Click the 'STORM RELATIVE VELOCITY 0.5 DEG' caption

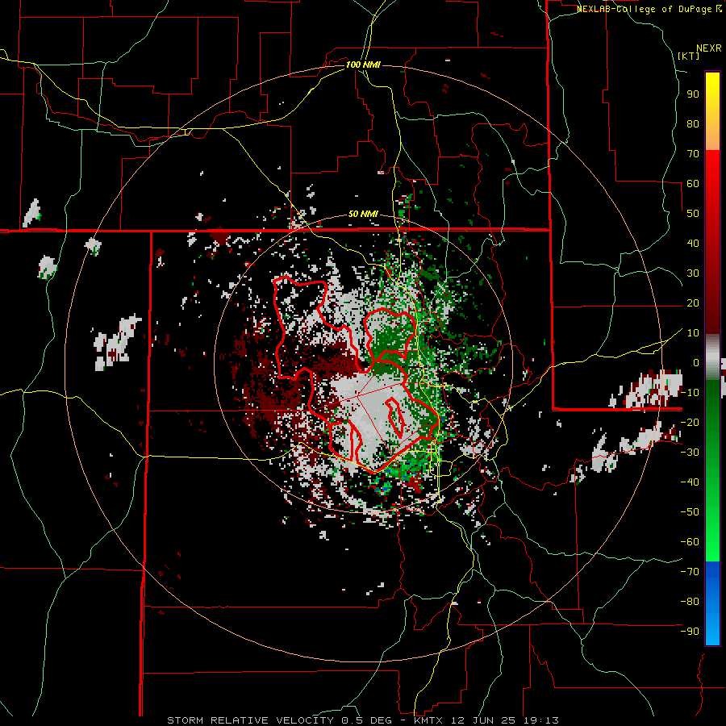coord(279,720)
